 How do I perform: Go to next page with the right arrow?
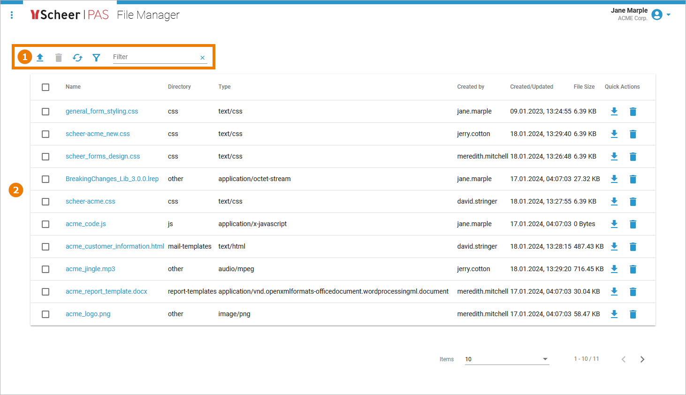click(x=642, y=359)
